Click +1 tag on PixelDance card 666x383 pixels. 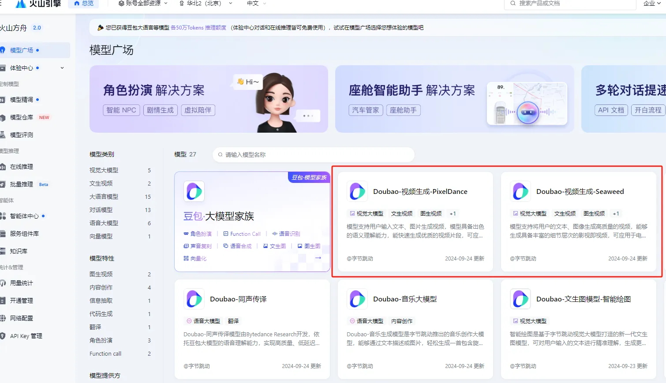[453, 214]
